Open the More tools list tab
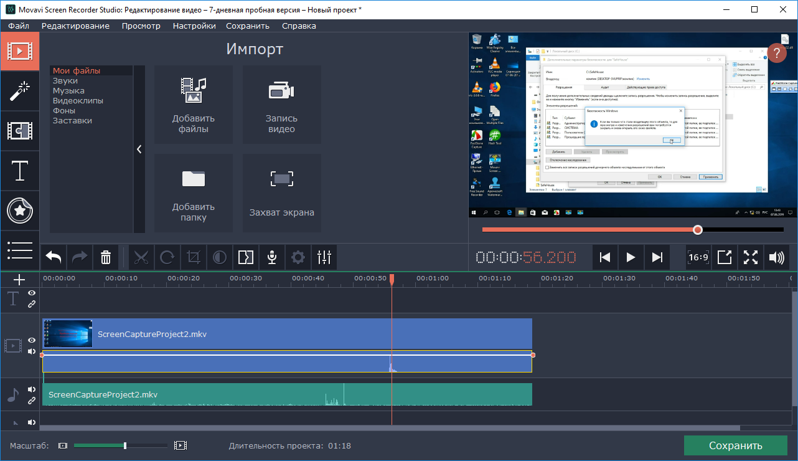 (19, 250)
